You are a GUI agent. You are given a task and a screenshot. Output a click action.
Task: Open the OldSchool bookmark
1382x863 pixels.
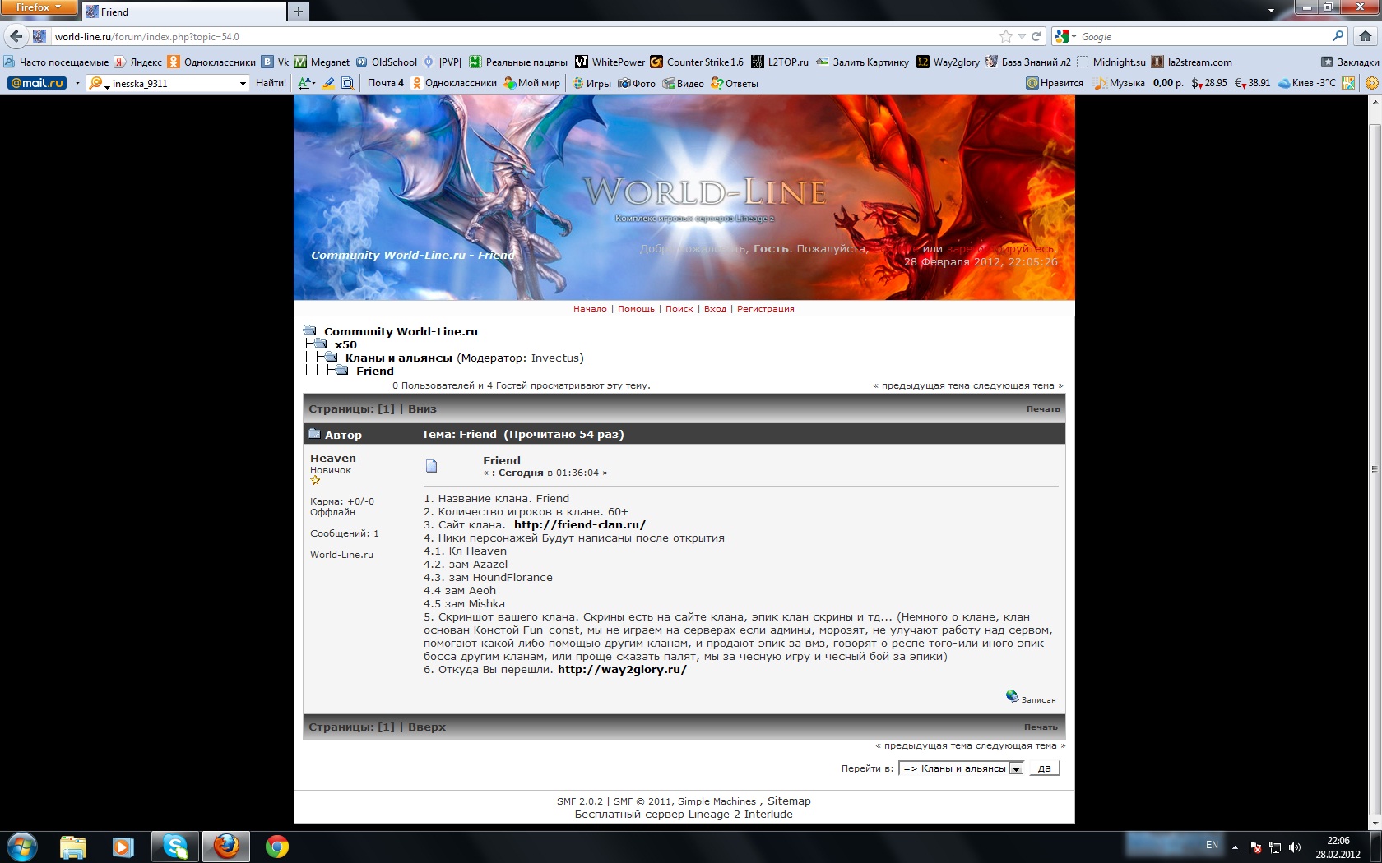click(386, 62)
